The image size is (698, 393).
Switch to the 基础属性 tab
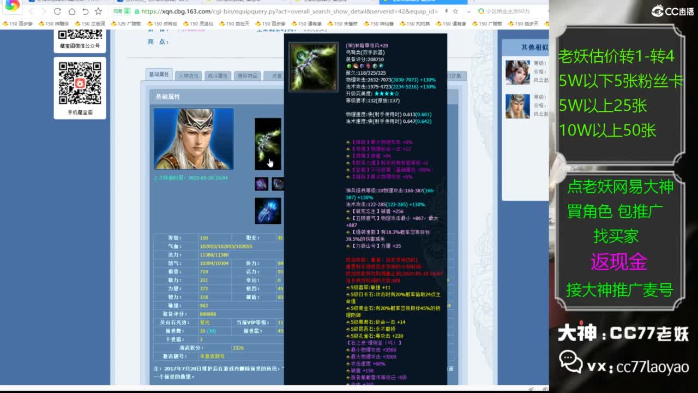point(159,75)
